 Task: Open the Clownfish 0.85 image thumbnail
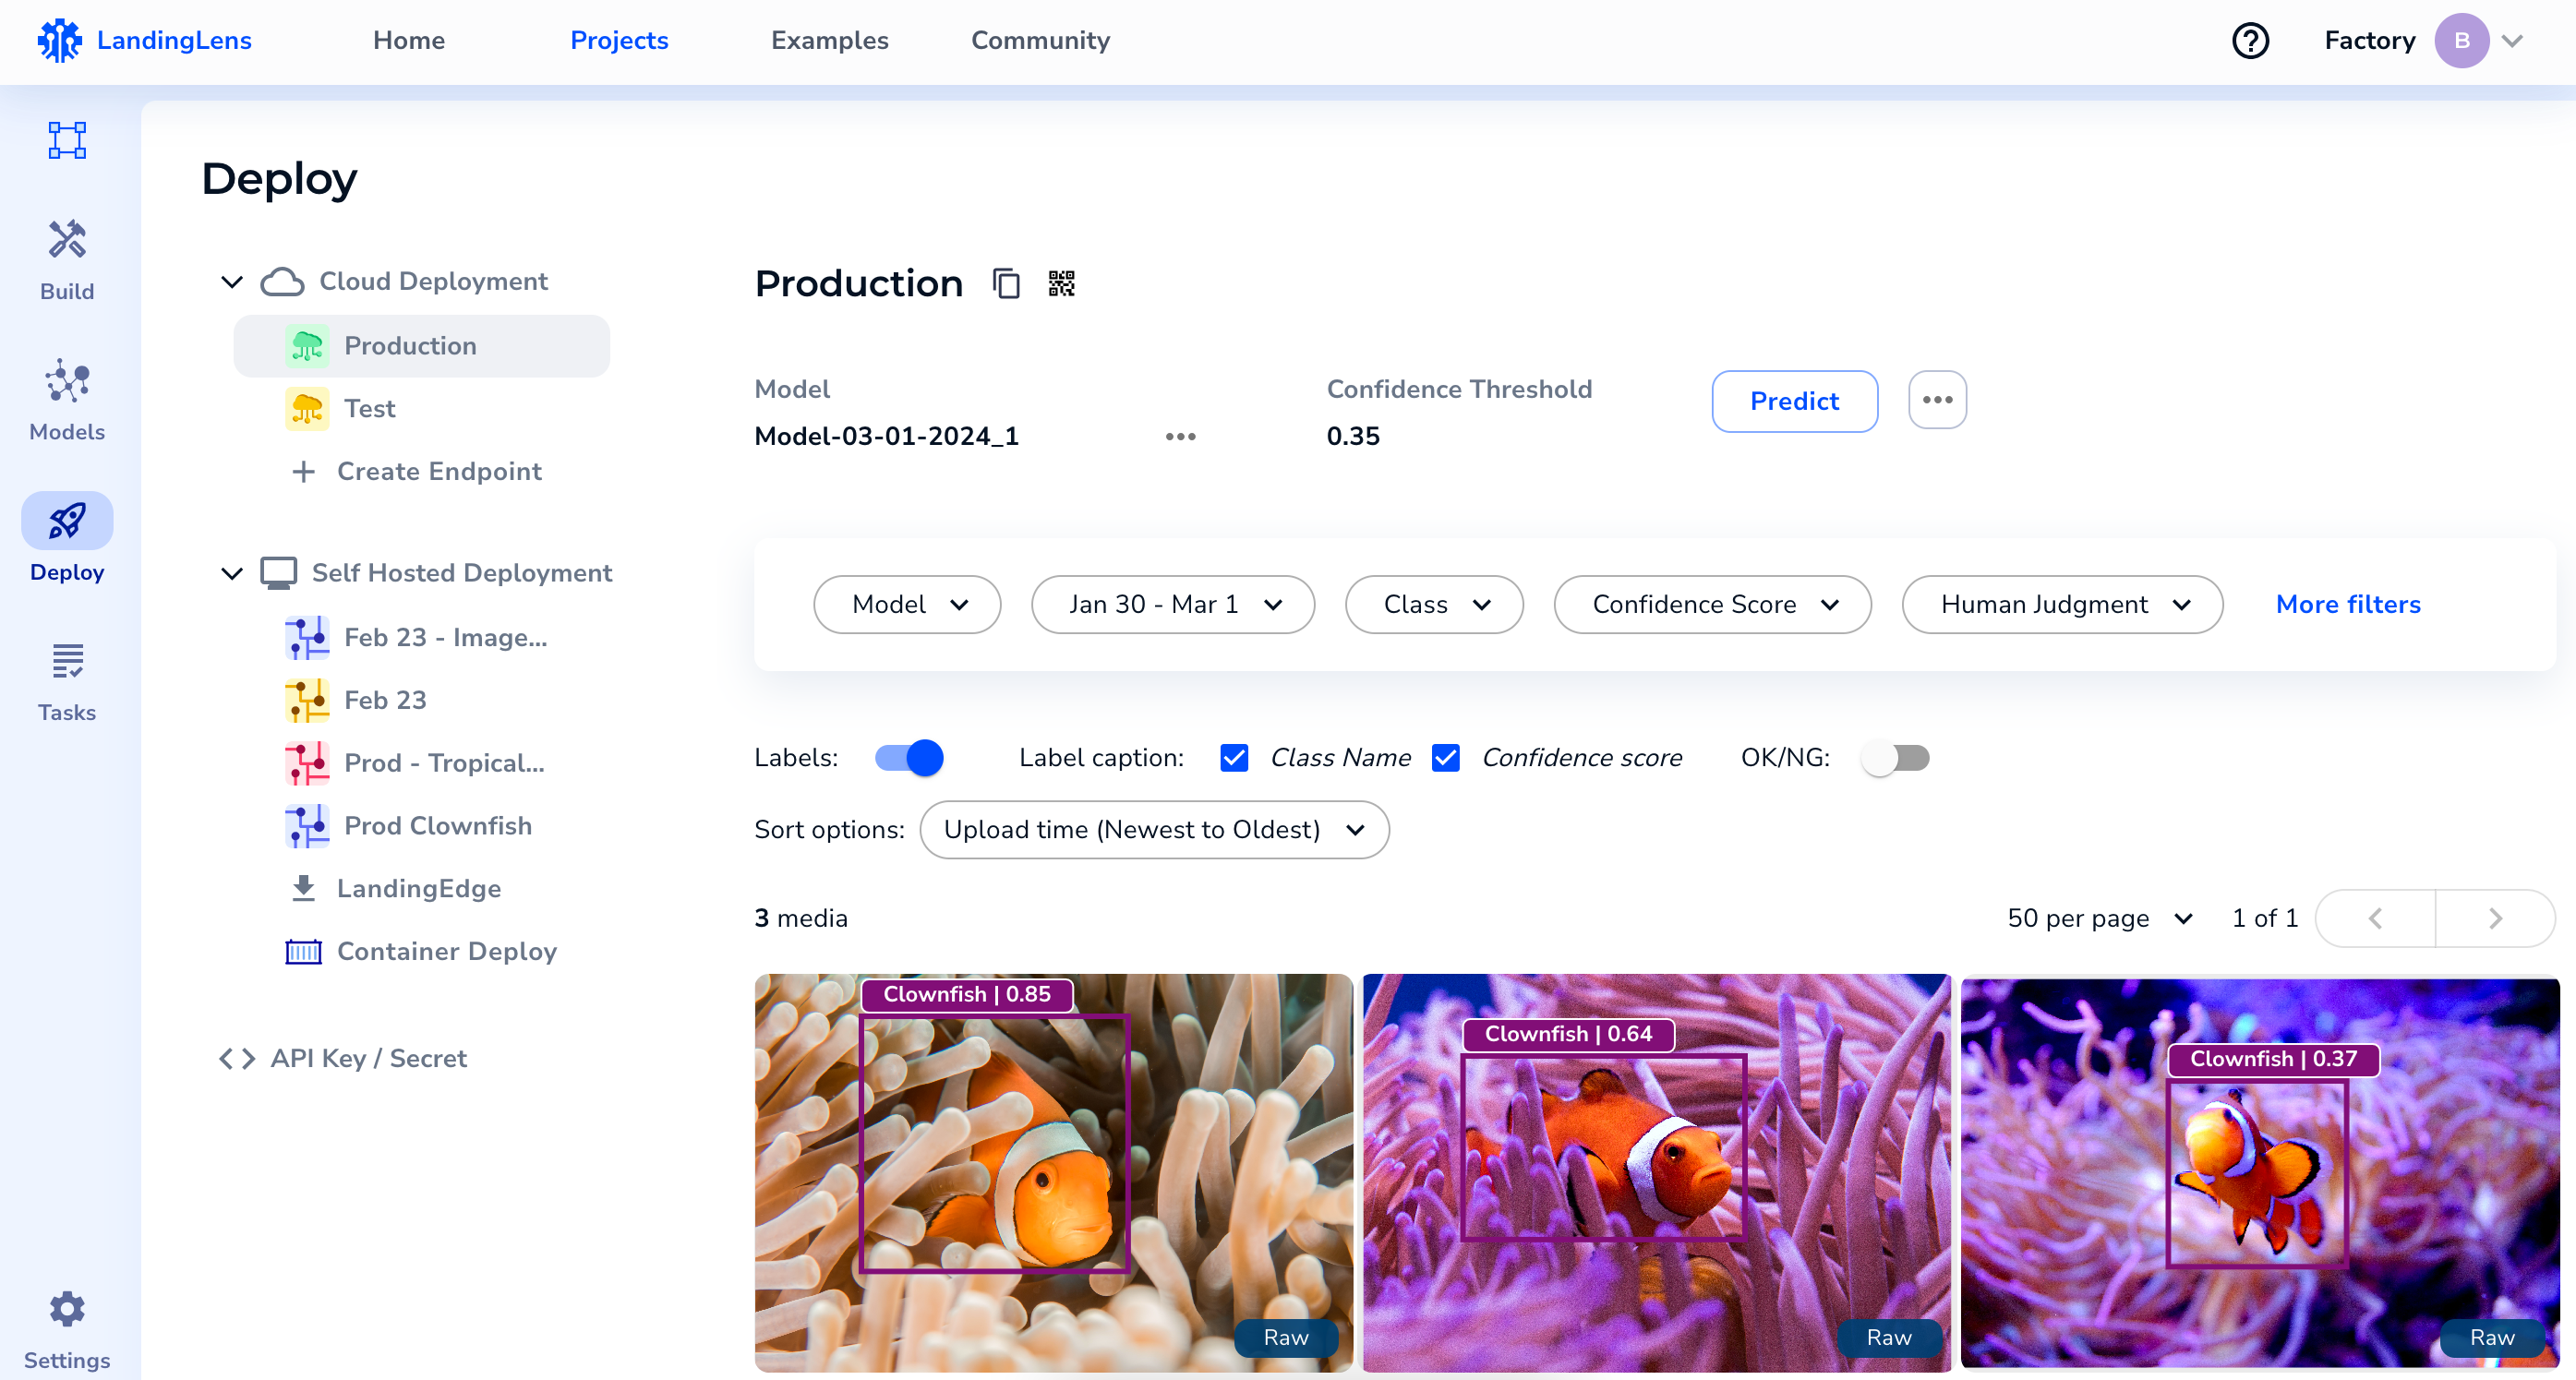click(1053, 1172)
